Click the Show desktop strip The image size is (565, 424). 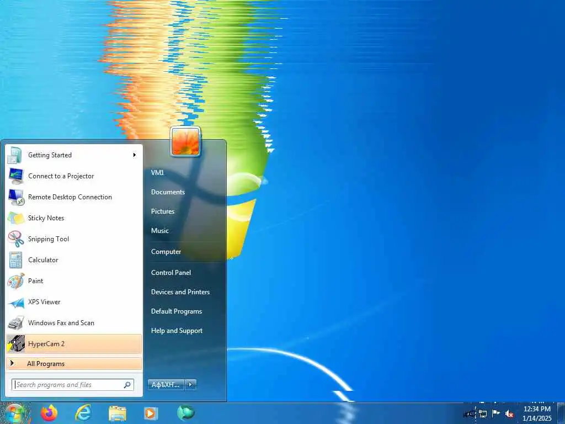pos(561,413)
